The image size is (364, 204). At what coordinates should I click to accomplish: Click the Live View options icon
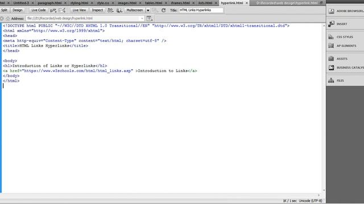(x=149, y=18)
